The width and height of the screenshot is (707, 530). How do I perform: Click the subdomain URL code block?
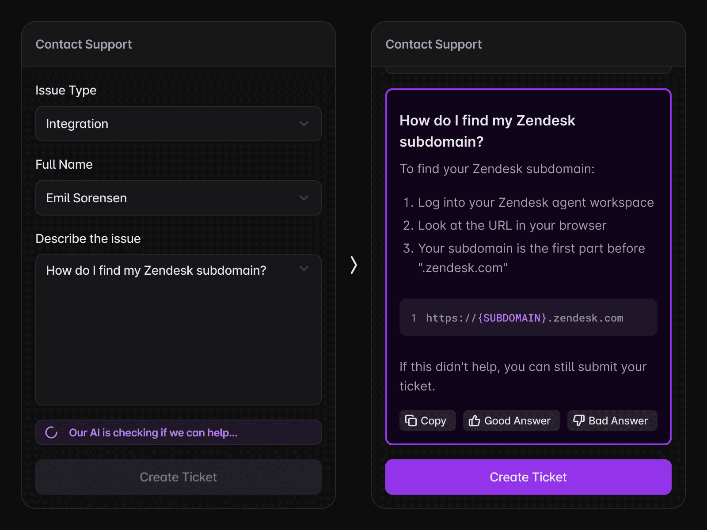click(x=528, y=317)
